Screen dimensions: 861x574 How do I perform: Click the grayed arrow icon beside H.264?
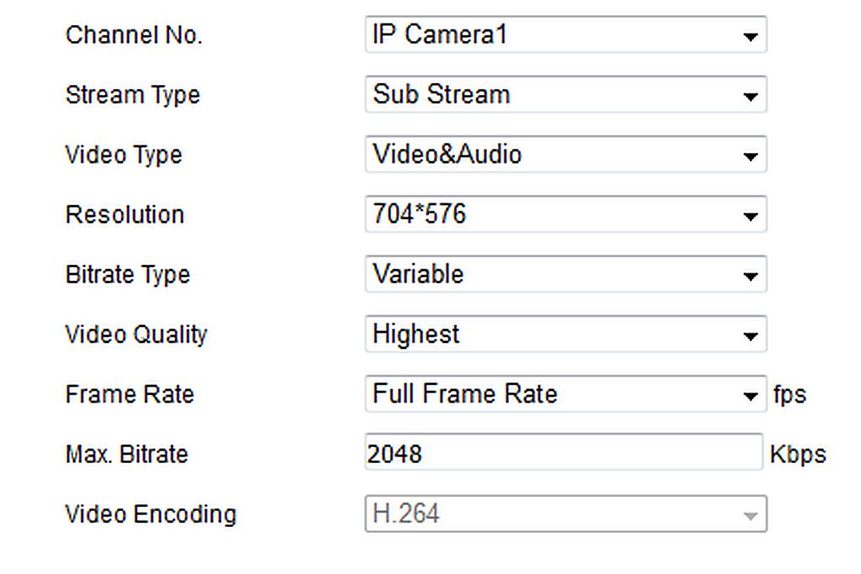click(x=750, y=516)
